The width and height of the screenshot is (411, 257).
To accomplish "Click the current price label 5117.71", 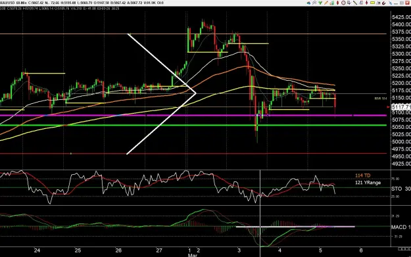I will (x=401, y=107).
